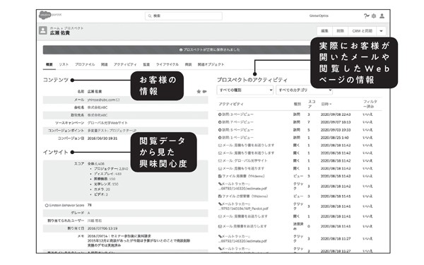Screen dimensions: 424x265
Task: Click the 割り当て日 value 2016/07/06 13:19
Action: tap(102, 228)
